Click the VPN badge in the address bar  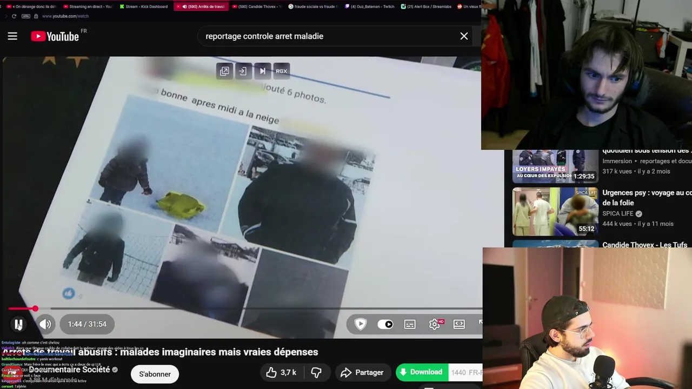pyautogui.click(x=25, y=16)
